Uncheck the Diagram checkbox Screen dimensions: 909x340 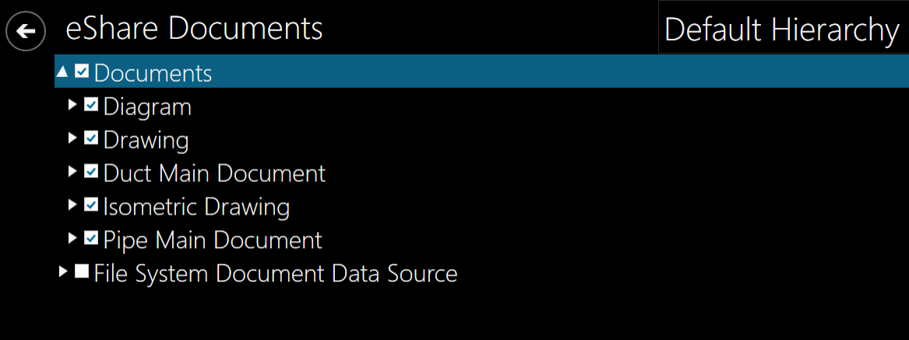tap(91, 105)
